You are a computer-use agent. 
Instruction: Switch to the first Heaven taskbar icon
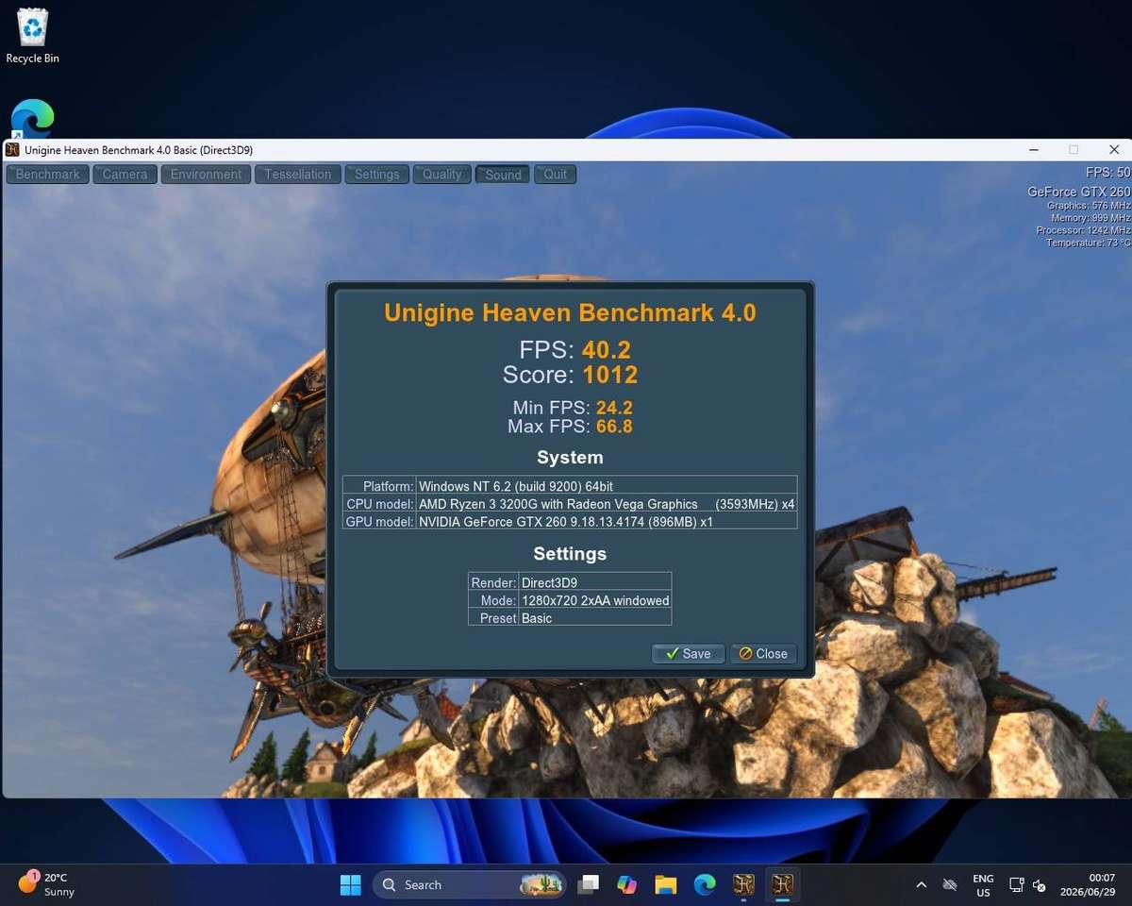[x=743, y=884]
